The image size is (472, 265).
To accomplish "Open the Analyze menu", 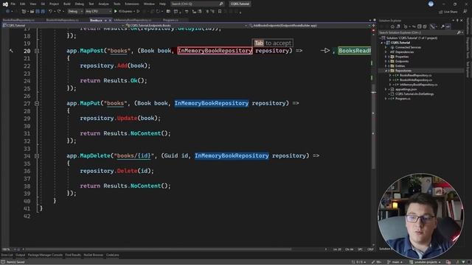I will click(x=103, y=4).
